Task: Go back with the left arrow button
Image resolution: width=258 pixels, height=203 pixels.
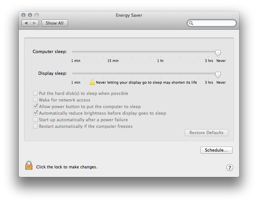Action: tap(26, 23)
